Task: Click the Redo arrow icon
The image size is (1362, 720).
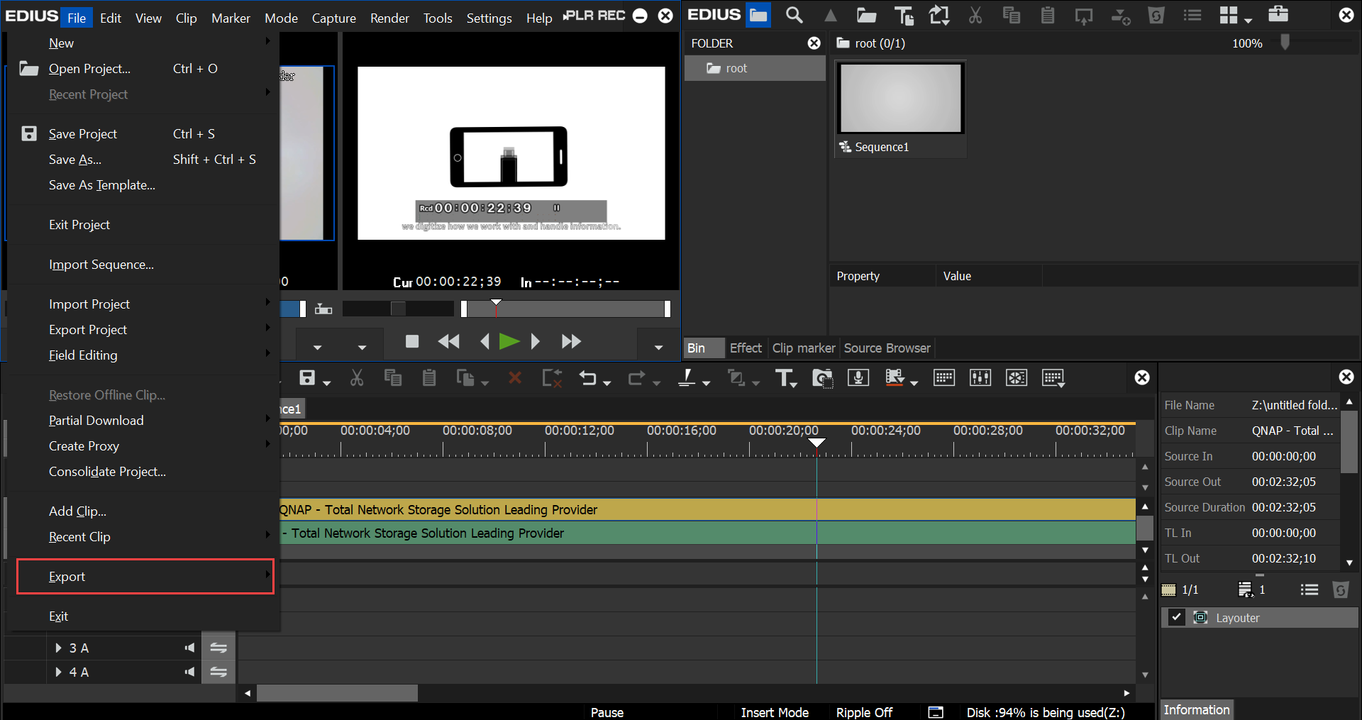Action: 636,378
